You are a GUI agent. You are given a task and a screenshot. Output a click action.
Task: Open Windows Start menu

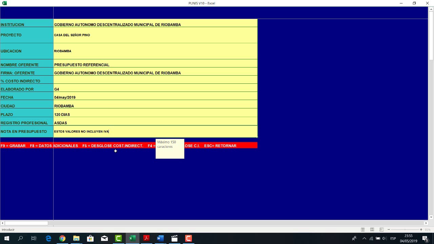pyautogui.click(x=6, y=238)
